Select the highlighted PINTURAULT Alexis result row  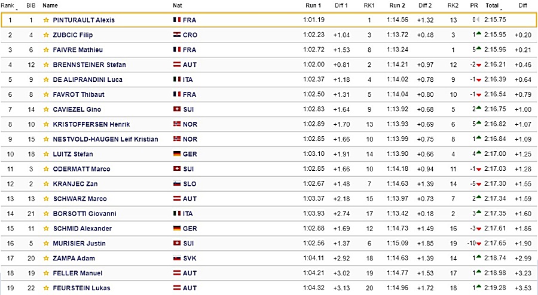(x=269, y=20)
